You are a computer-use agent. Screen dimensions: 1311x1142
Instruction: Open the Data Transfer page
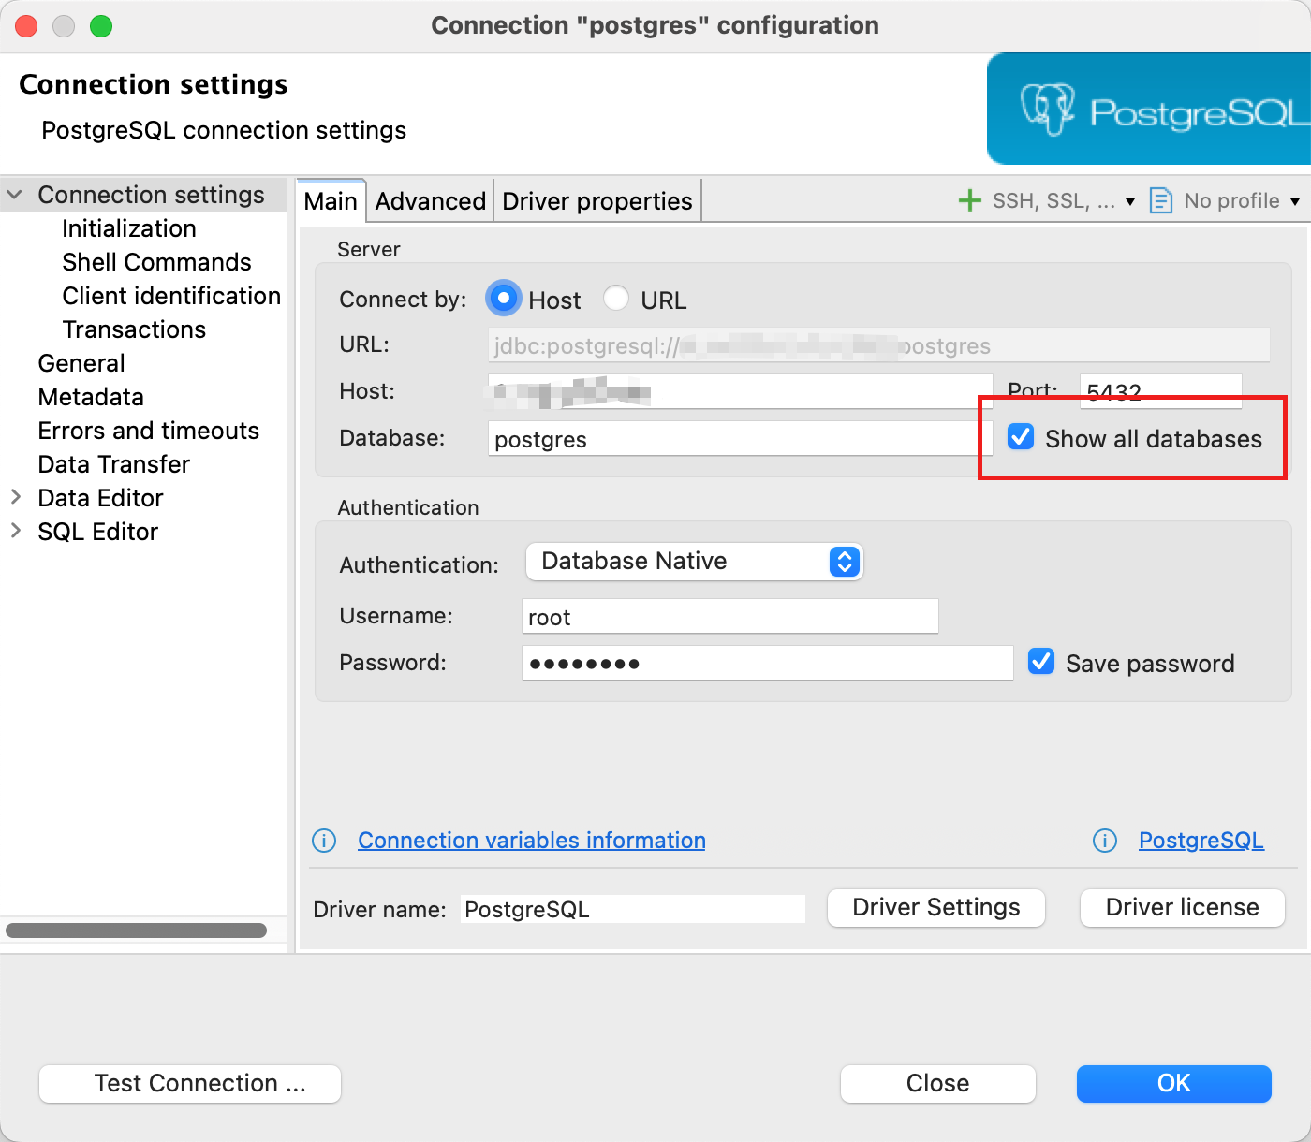click(x=114, y=464)
